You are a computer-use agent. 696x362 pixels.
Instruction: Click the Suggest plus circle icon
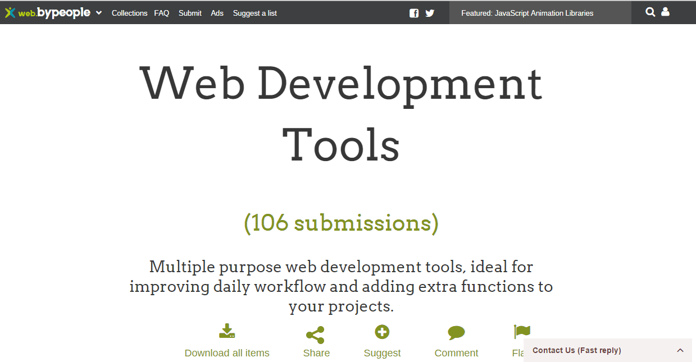coord(382,332)
